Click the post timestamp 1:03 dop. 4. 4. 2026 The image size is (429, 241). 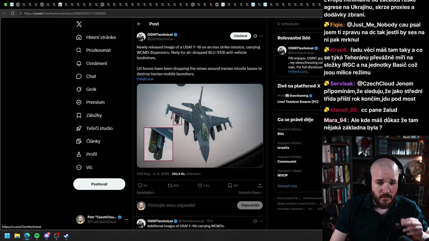coord(153,174)
